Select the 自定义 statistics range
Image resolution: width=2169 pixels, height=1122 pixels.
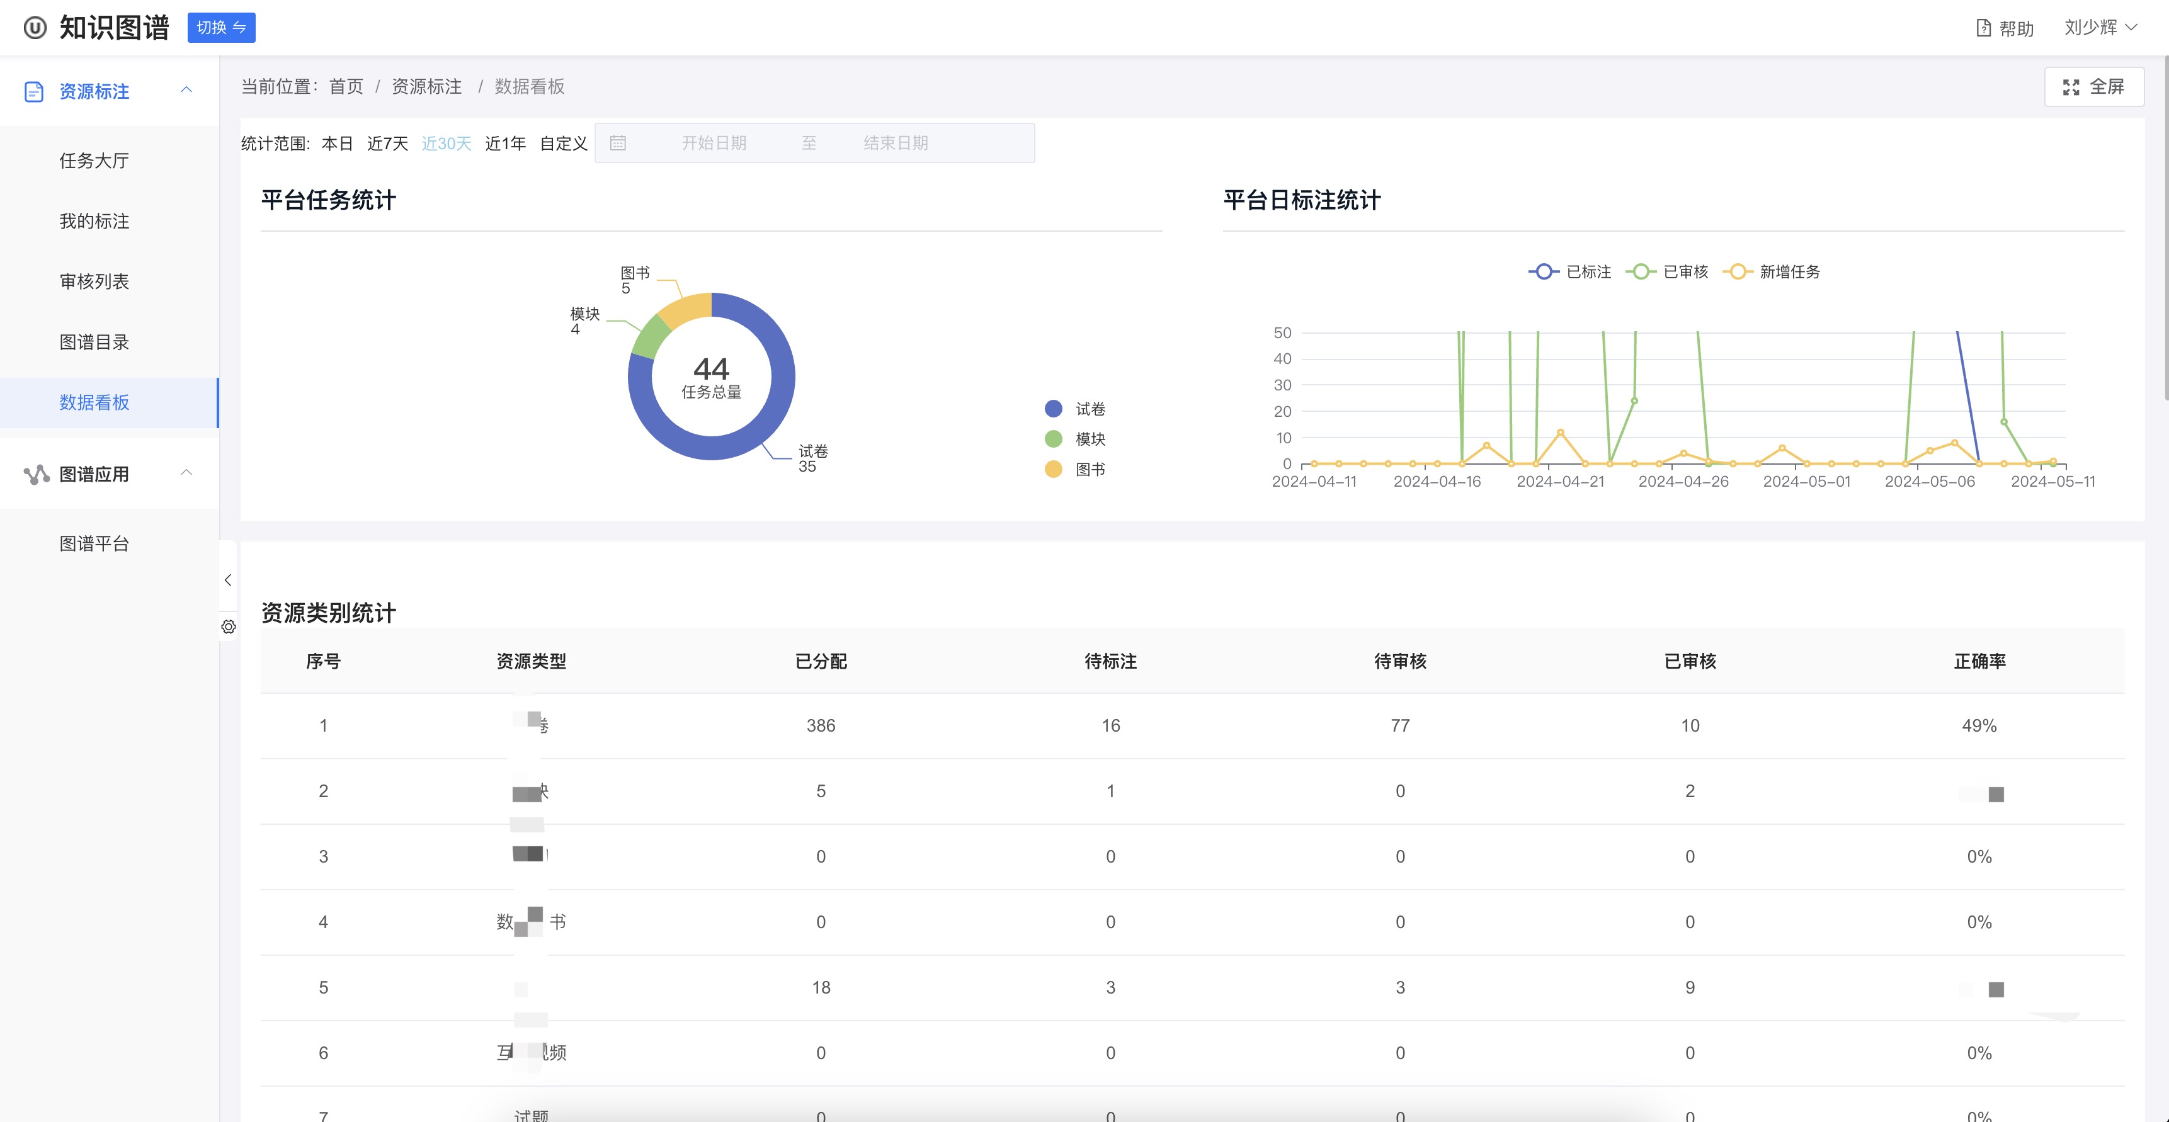tap(563, 144)
